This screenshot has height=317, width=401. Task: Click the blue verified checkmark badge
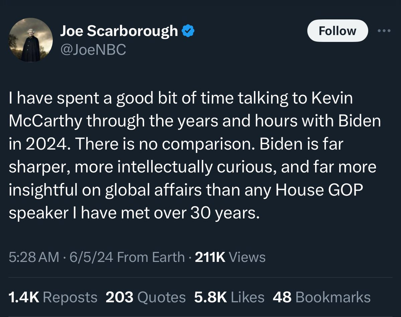click(188, 31)
